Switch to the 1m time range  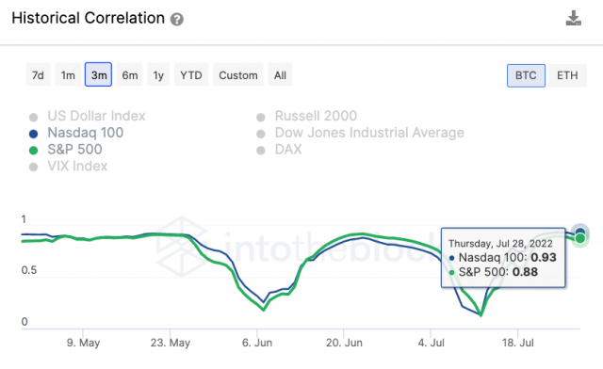[x=68, y=74]
